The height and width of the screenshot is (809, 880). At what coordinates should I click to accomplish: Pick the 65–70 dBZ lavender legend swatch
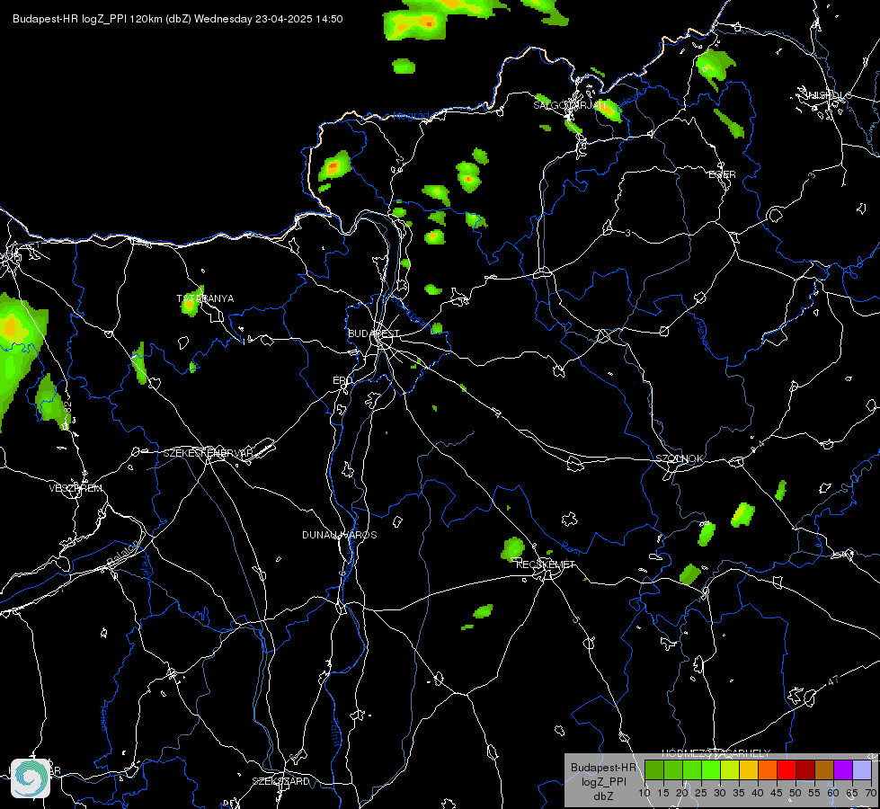coord(861,769)
